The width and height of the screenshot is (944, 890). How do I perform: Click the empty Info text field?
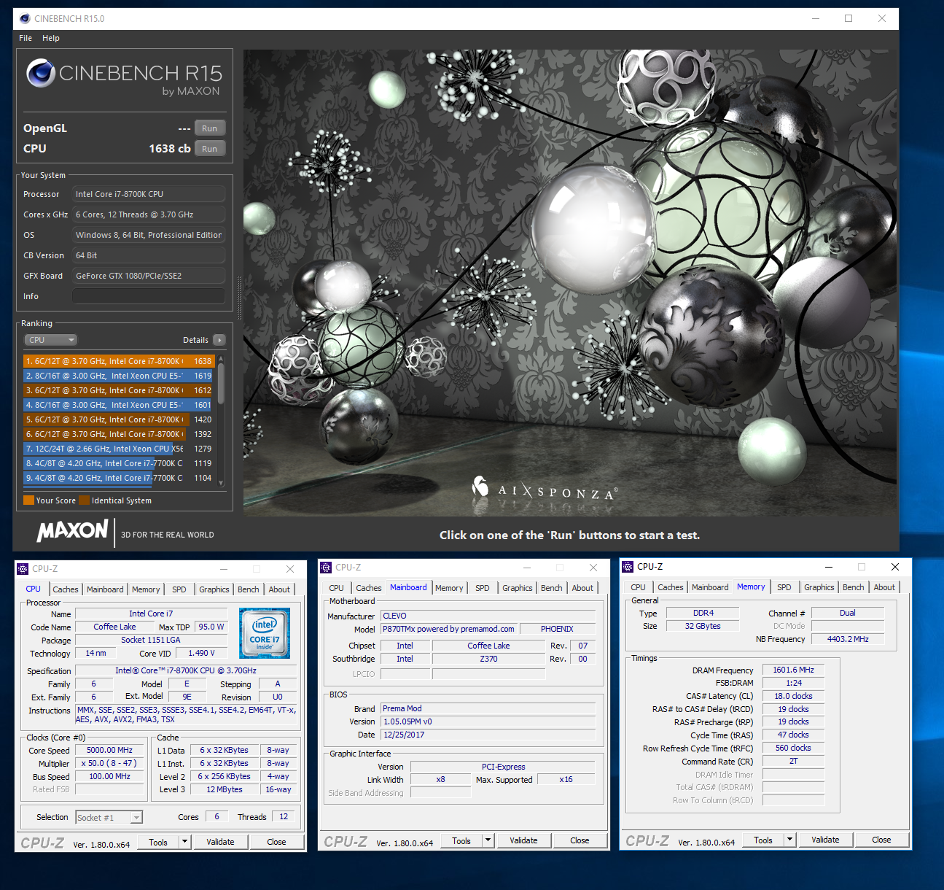tap(149, 296)
